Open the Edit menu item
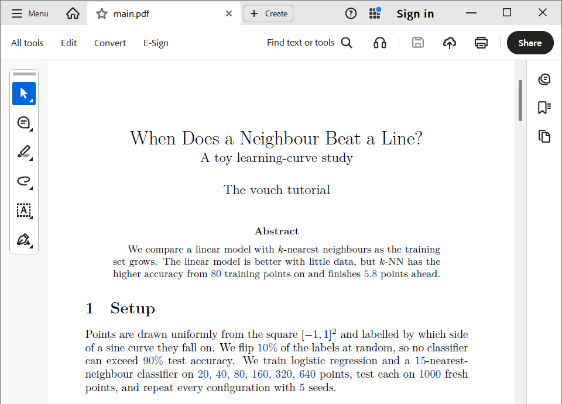The image size is (562, 404). click(x=69, y=43)
